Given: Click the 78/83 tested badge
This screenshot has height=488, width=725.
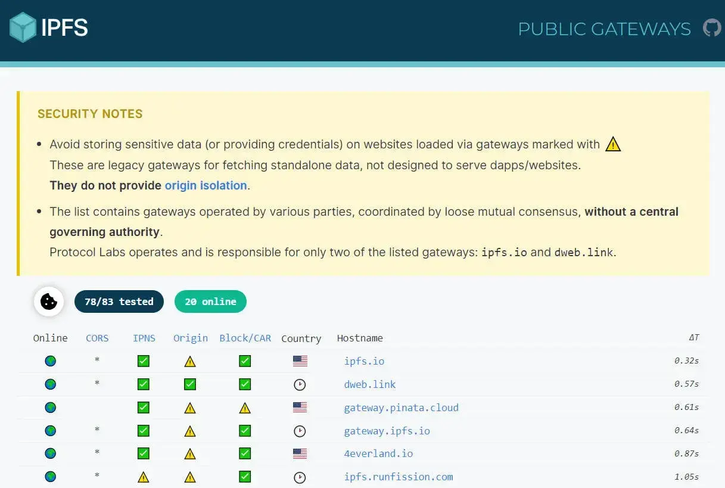Looking at the screenshot, I should pyautogui.click(x=119, y=301).
